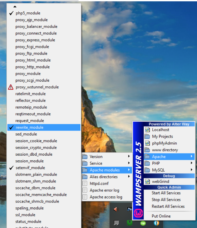Click the green Upwork tray icon
Image resolution: width=197 pixels, height=228 pixels.
pyautogui.click(x=143, y=223)
